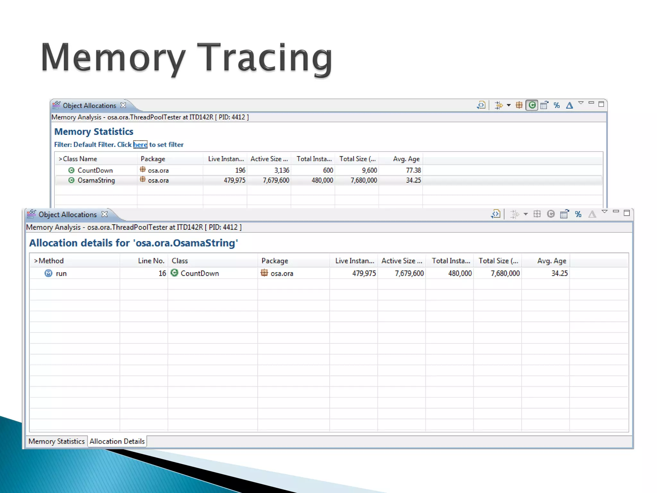Click 'here' link to set filter

coord(140,145)
